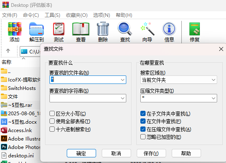Select the SwitchHosts folder name

coord(22,88)
